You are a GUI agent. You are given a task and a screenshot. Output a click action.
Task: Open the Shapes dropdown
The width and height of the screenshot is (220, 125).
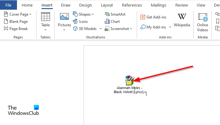(83, 14)
